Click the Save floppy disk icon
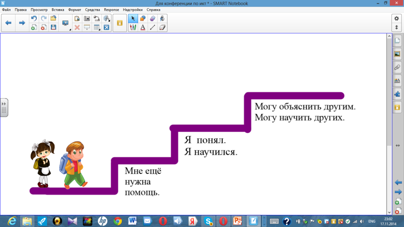 pos(54,27)
